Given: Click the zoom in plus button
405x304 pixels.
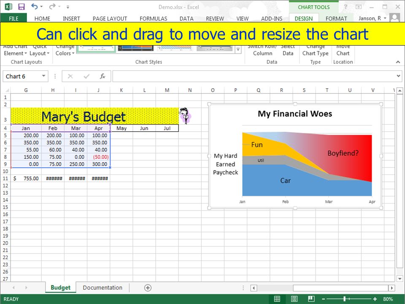Looking at the screenshot, I should (x=375, y=299).
